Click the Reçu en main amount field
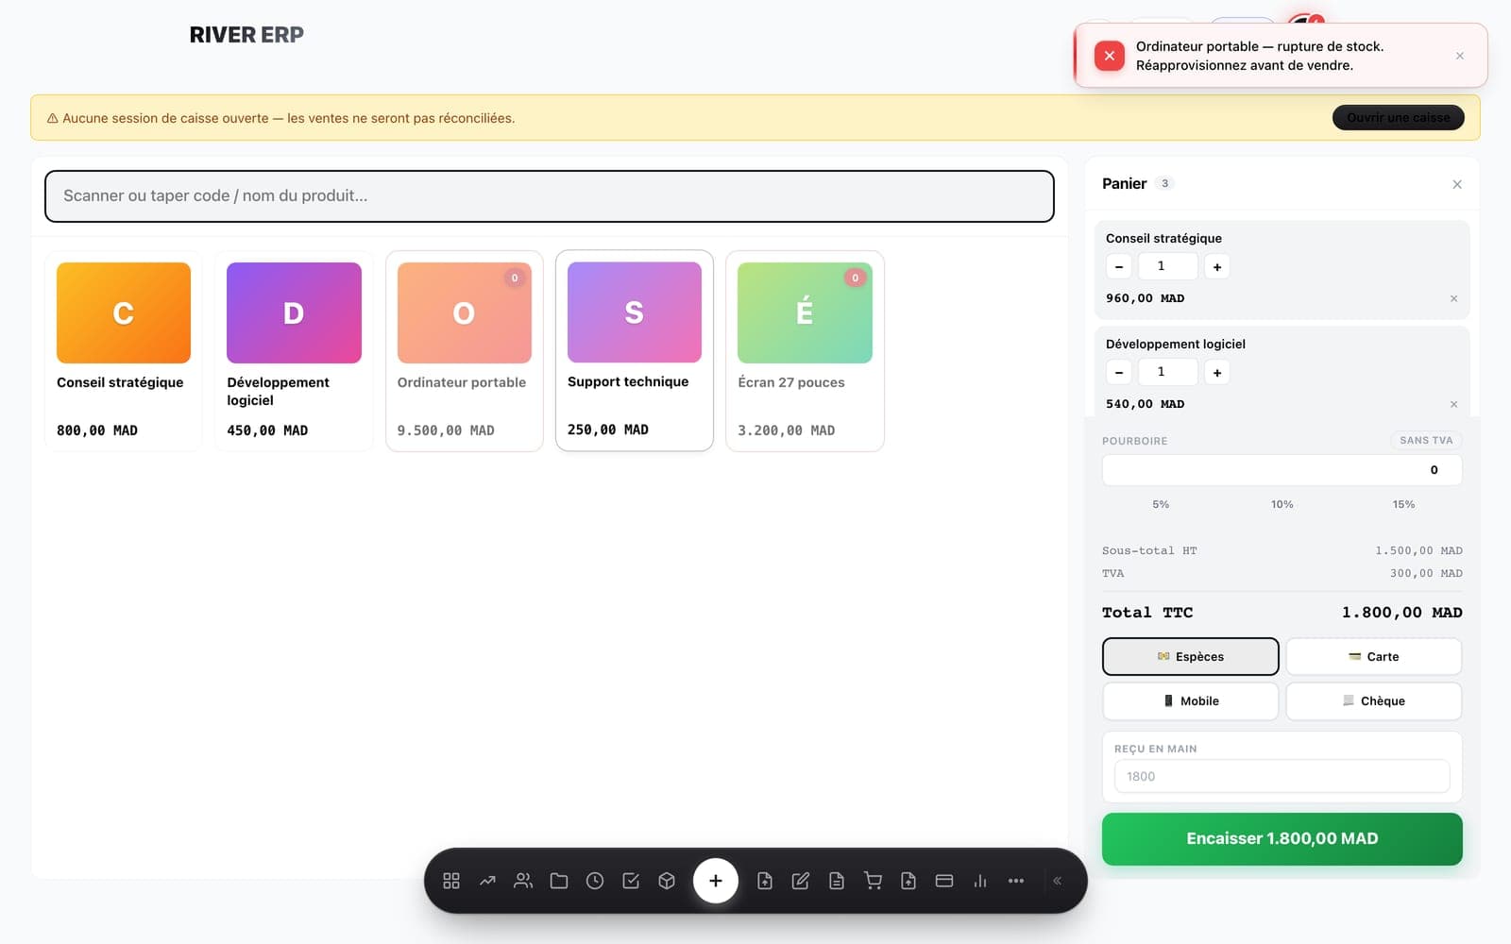This screenshot has width=1511, height=944. tap(1282, 776)
